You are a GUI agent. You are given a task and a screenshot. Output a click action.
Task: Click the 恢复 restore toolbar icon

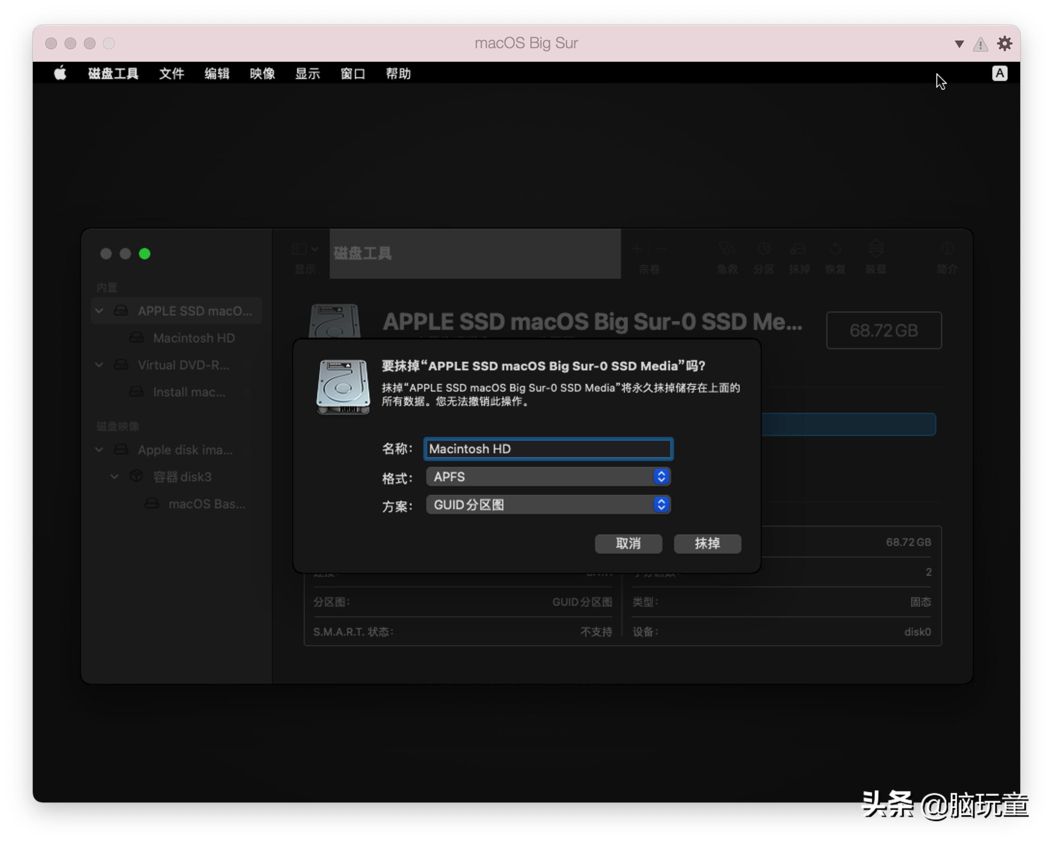click(835, 250)
